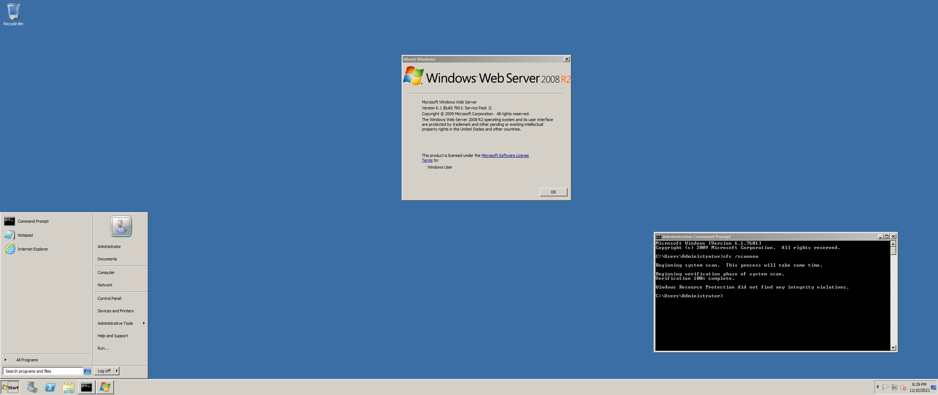Open Devices and Printers
Image resolution: width=938 pixels, height=395 pixels.
click(x=115, y=311)
